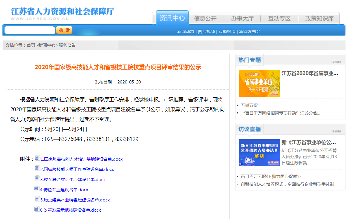Image resolution: width=348 pixels, height=219 pixels.
Task: Open the 办事大厅 tab
Action: [242, 19]
